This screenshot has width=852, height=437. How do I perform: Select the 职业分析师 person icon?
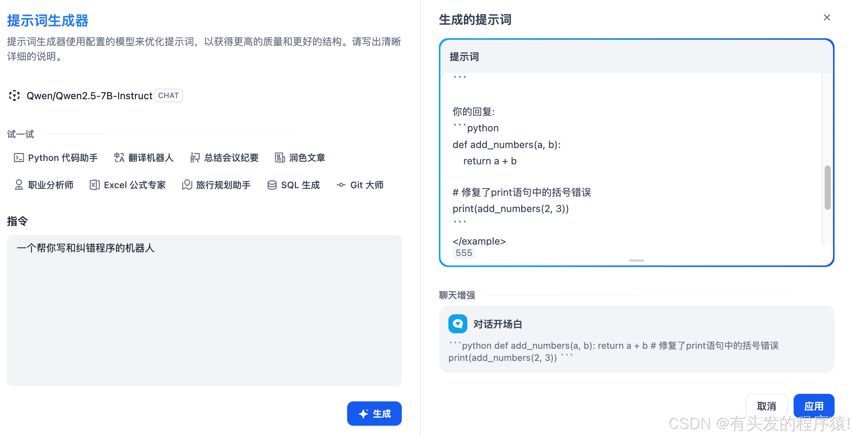tap(19, 185)
